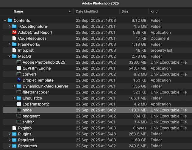Image resolution: width=192 pixels, height=150 pixels.
Task: Click the property list kind of Info.plist
Action: (161, 50)
